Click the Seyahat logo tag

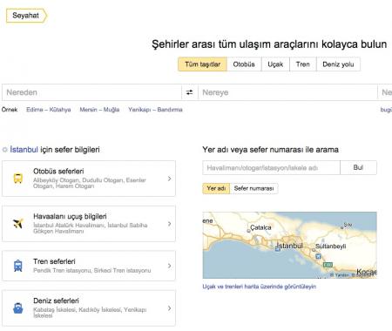tap(26, 16)
